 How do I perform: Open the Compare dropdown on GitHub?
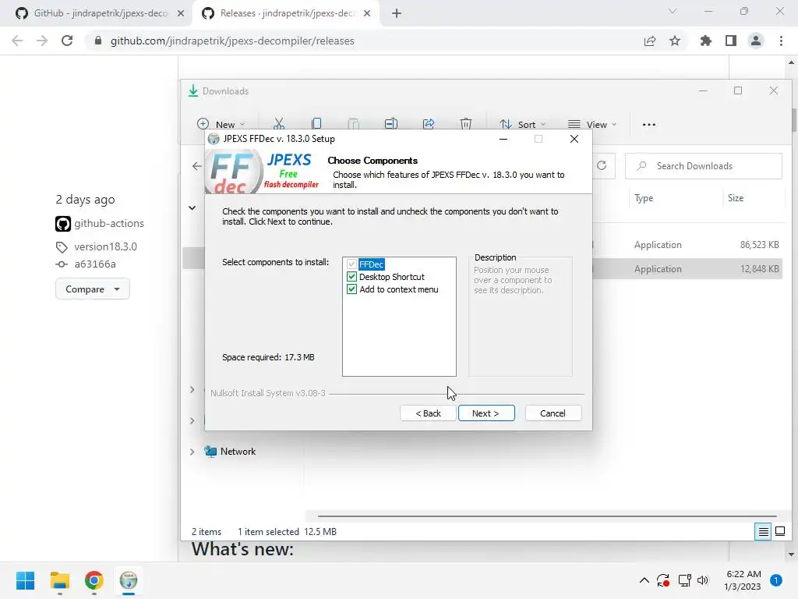point(93,289)
